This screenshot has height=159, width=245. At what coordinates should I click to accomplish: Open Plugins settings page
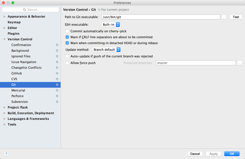(13, 33)
